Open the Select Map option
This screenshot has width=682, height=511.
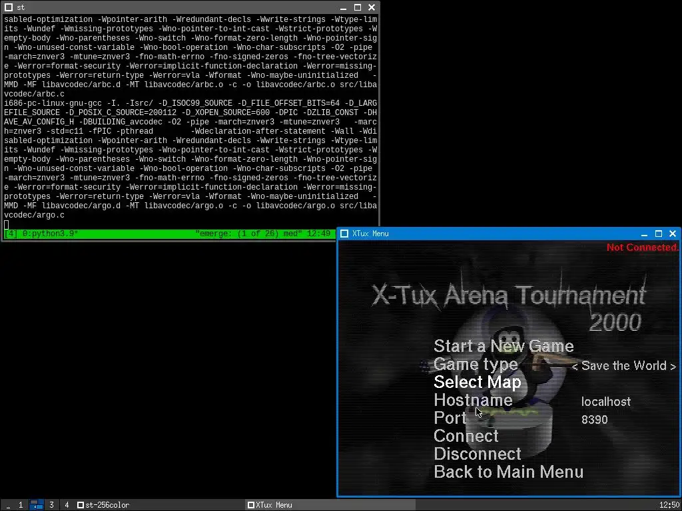[x=477, y=382]
